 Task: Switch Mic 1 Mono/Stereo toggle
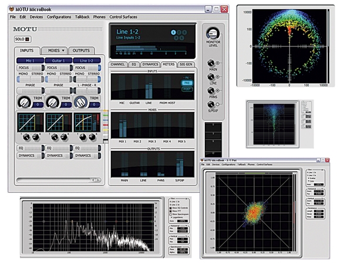[x=31, y=79]
